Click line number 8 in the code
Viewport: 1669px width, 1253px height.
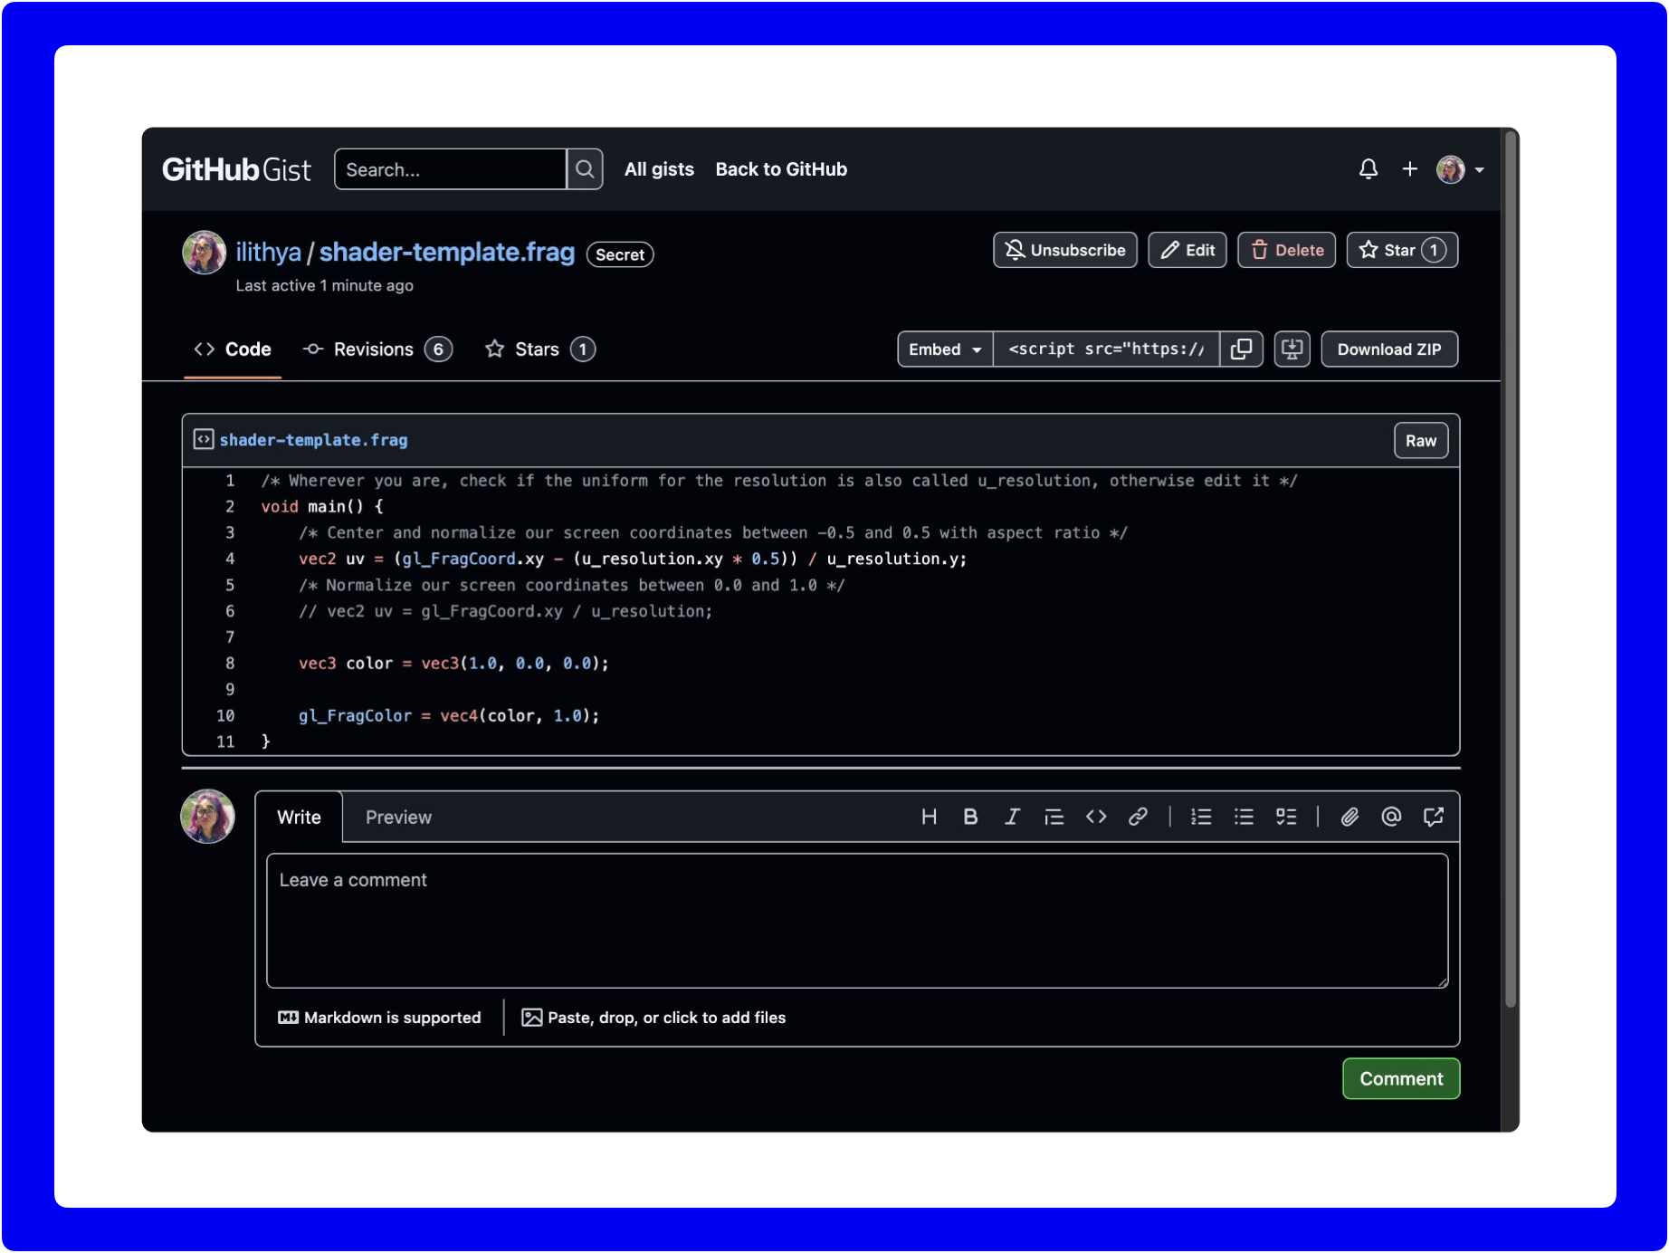coord(230,663)
